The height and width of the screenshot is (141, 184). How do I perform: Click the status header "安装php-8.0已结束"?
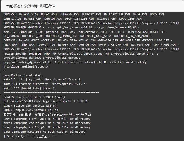tap(40, 6)
